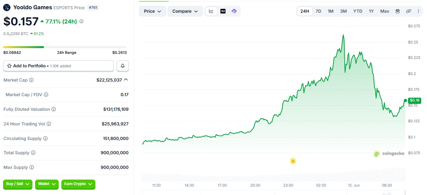427x195 pixels.
Task: Click the Add to Portfolio button
Action: point(59,66)
